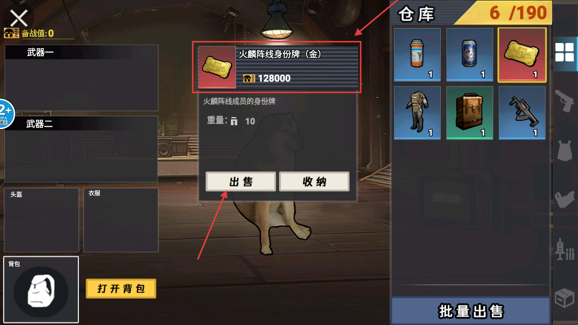Screen dimensions: 578x325
Task: Select the body armor suit item
Action: tap(417, 113)
